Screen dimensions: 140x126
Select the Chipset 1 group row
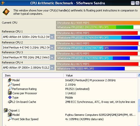(x=14, y=111)
